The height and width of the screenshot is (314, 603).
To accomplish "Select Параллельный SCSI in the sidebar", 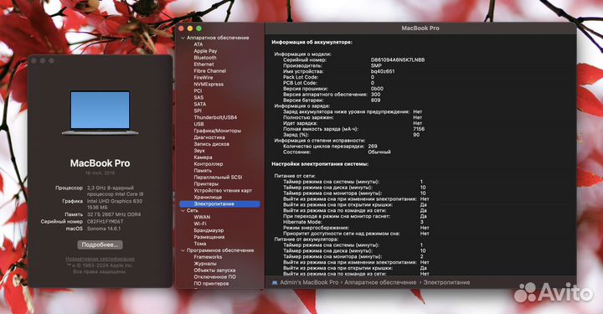I will pyautogui.click(x=218, y=178).
